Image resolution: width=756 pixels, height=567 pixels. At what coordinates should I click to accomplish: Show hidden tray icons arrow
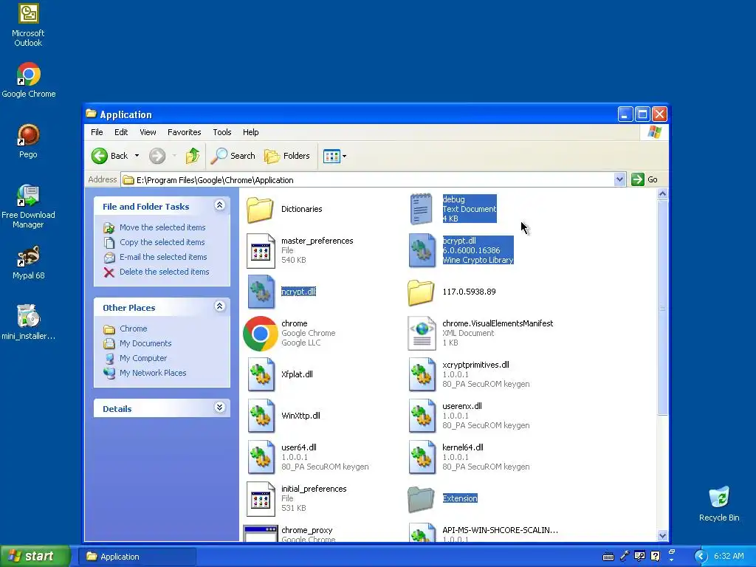701,557
